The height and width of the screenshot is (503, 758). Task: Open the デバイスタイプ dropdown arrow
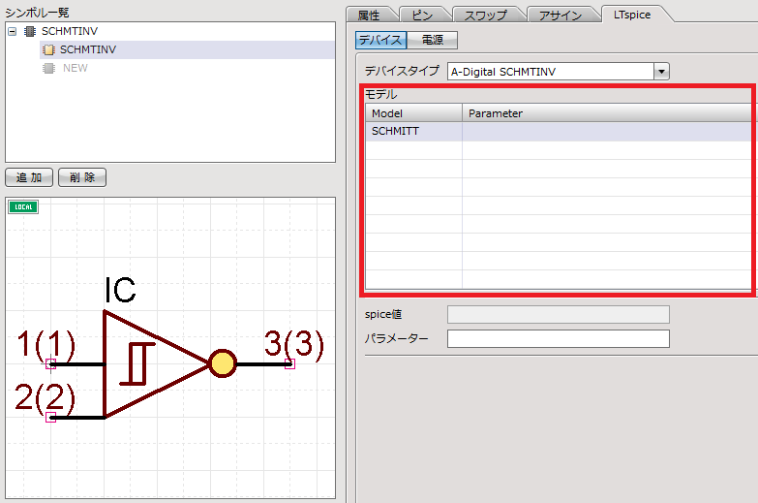point(661,72)
